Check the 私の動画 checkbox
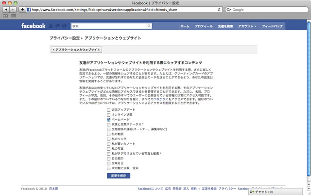The height and width of the screenshot is (195, 311). tap(108, 134)
